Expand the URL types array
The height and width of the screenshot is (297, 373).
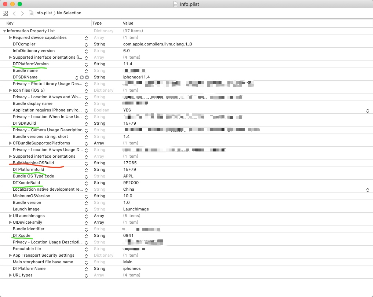coord(10,275)
